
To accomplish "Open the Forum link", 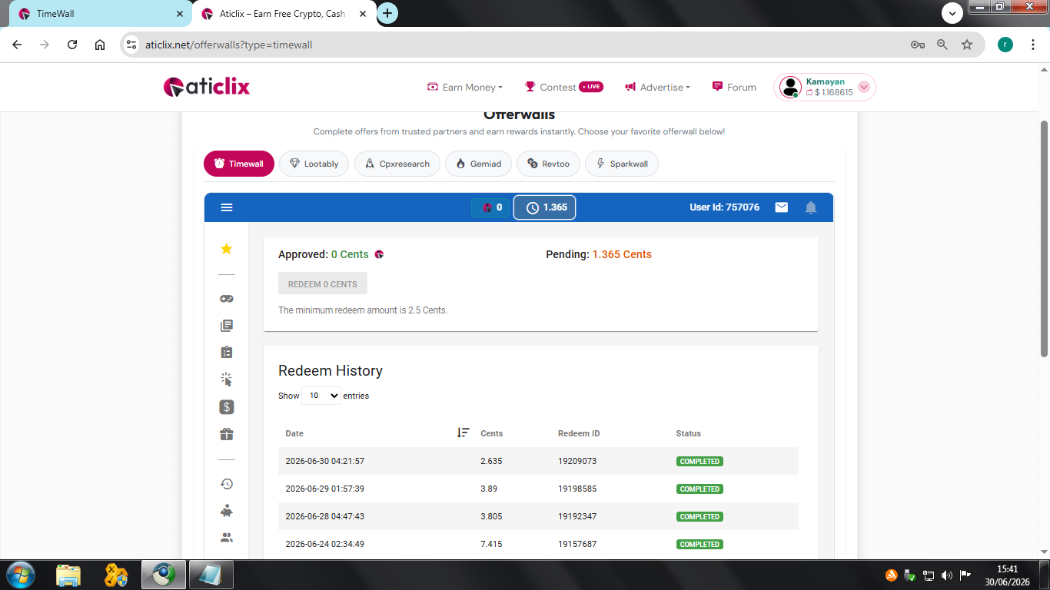I will pos(735,88).
